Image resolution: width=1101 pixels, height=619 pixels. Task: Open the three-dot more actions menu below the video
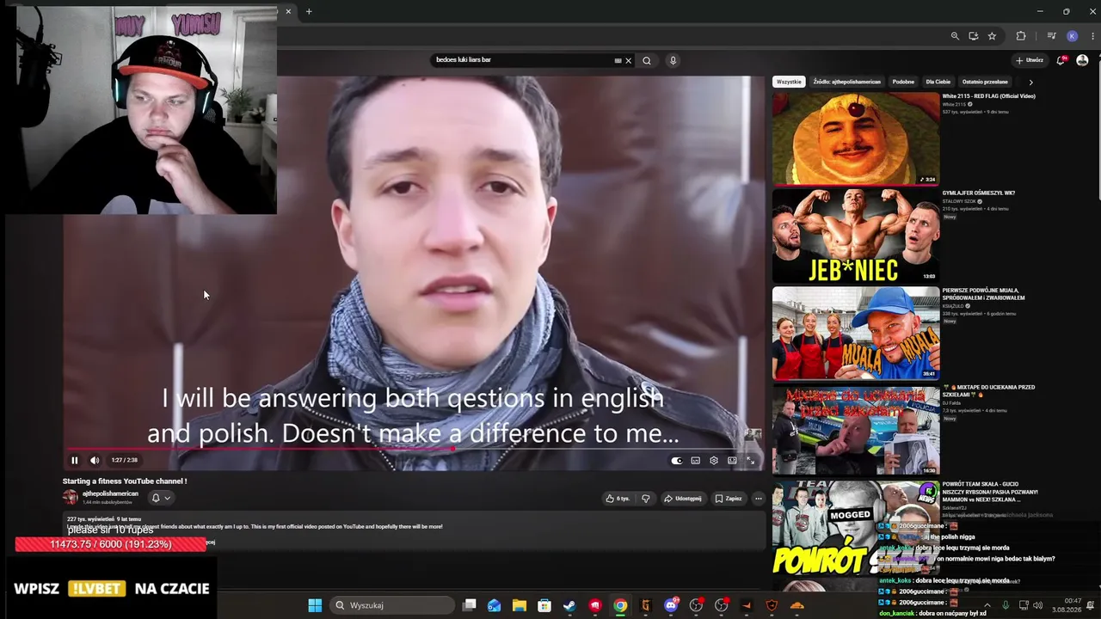[758, 499]
